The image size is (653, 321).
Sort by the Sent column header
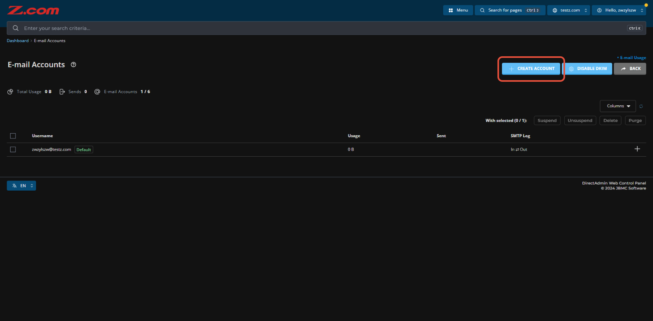click(441, 136)
